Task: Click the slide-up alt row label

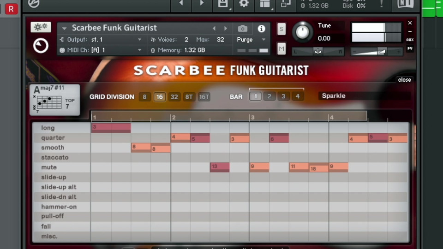Action: tap(59, 187)
